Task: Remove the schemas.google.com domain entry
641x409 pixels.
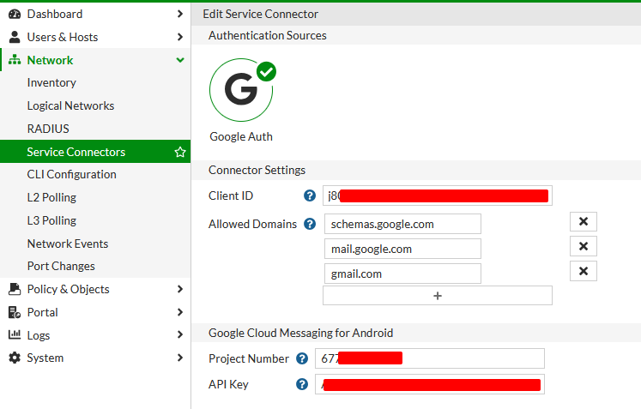Action: click(x=583, y=222)
